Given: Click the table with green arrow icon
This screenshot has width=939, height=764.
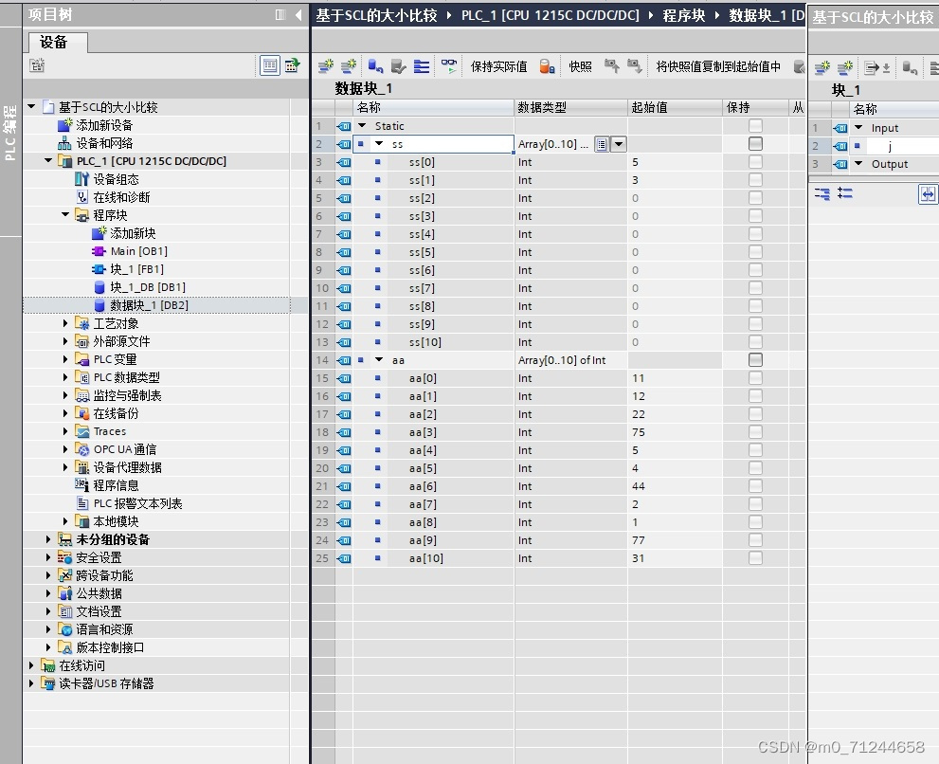Looking at the screenshot, I should [x=293, y=64].
